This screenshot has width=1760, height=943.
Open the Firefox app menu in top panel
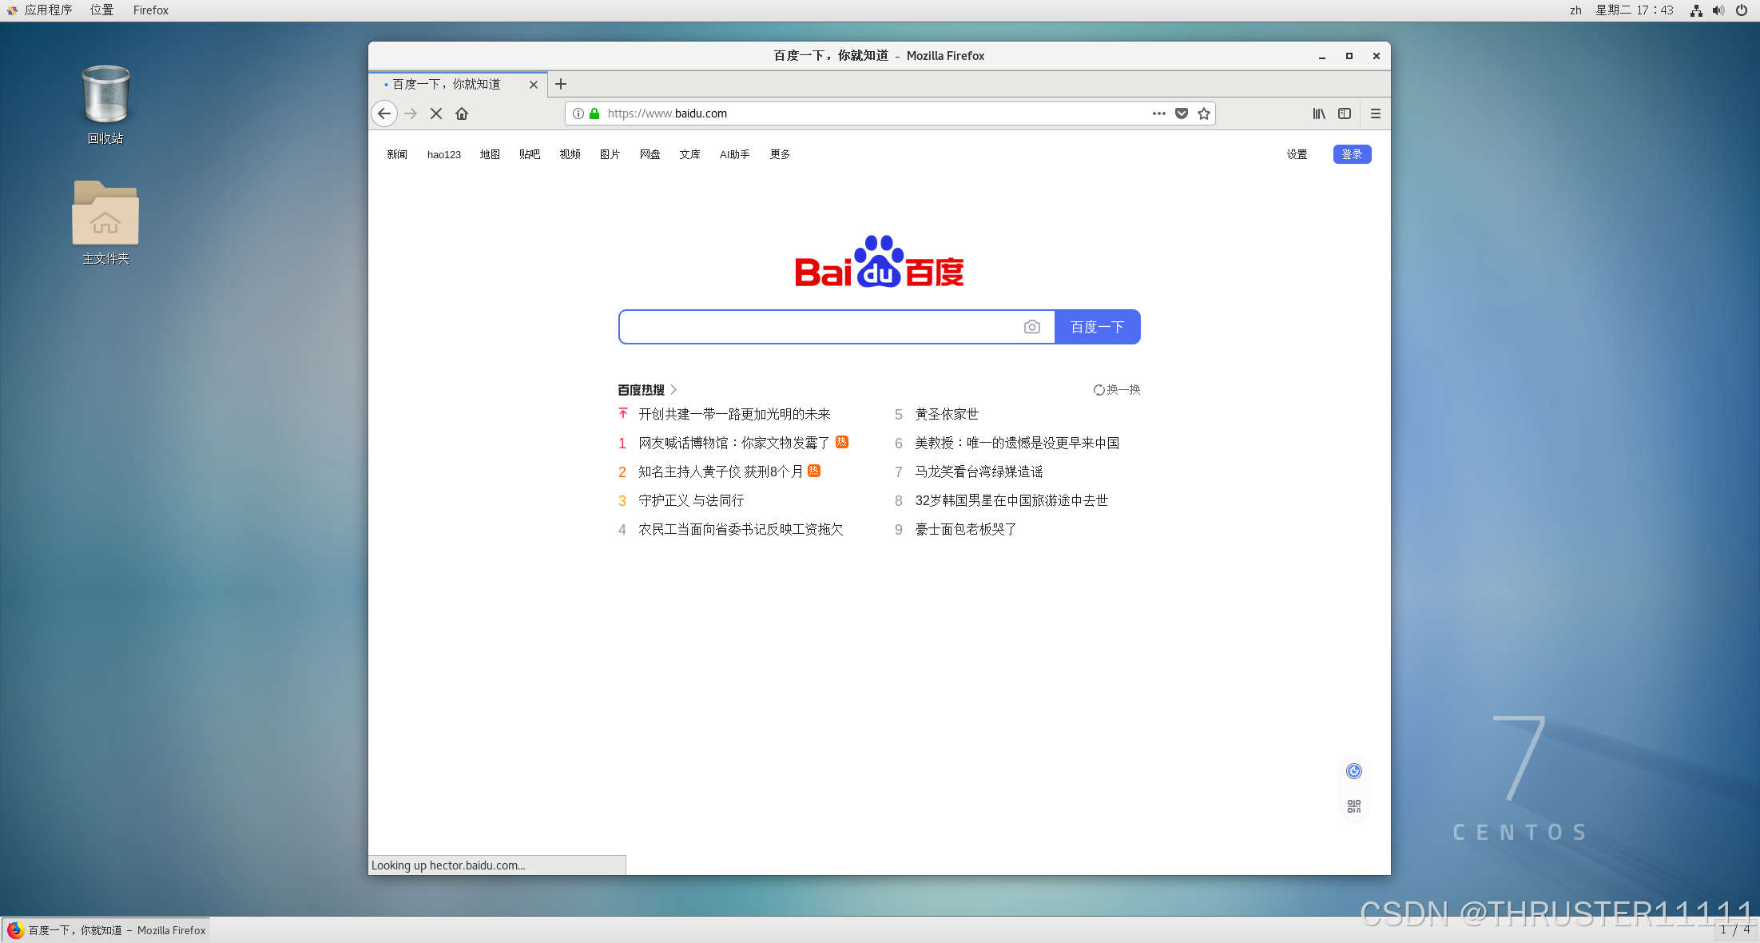tap(151, 10)
